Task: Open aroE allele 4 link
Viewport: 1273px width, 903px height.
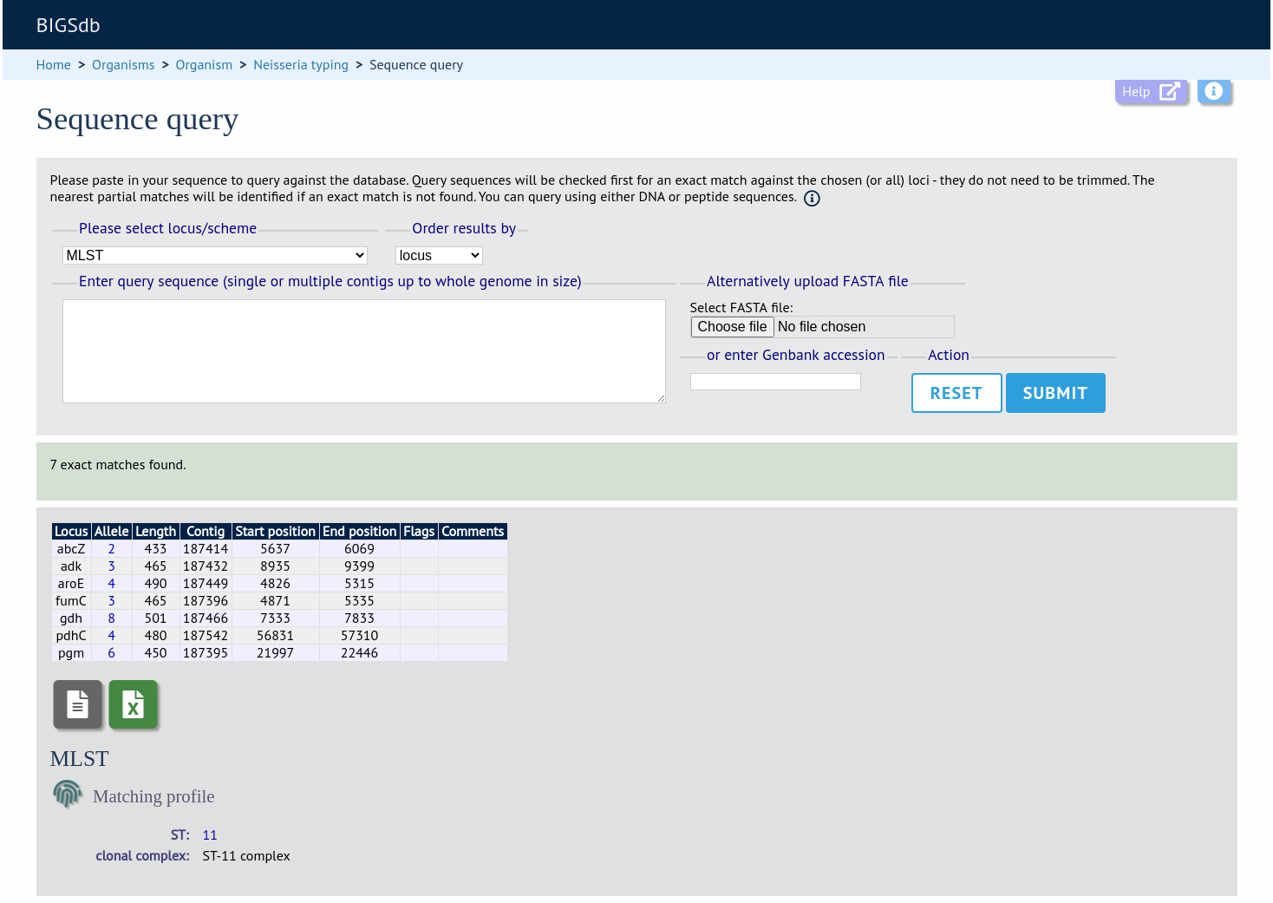Action: point(111,584)
